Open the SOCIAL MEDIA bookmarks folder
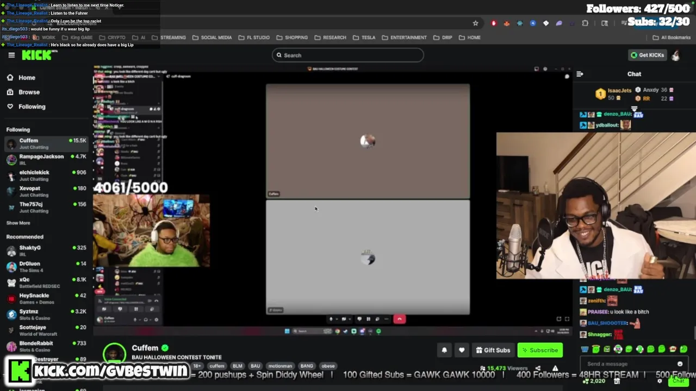Screen dimensions: 696x391 212,37
